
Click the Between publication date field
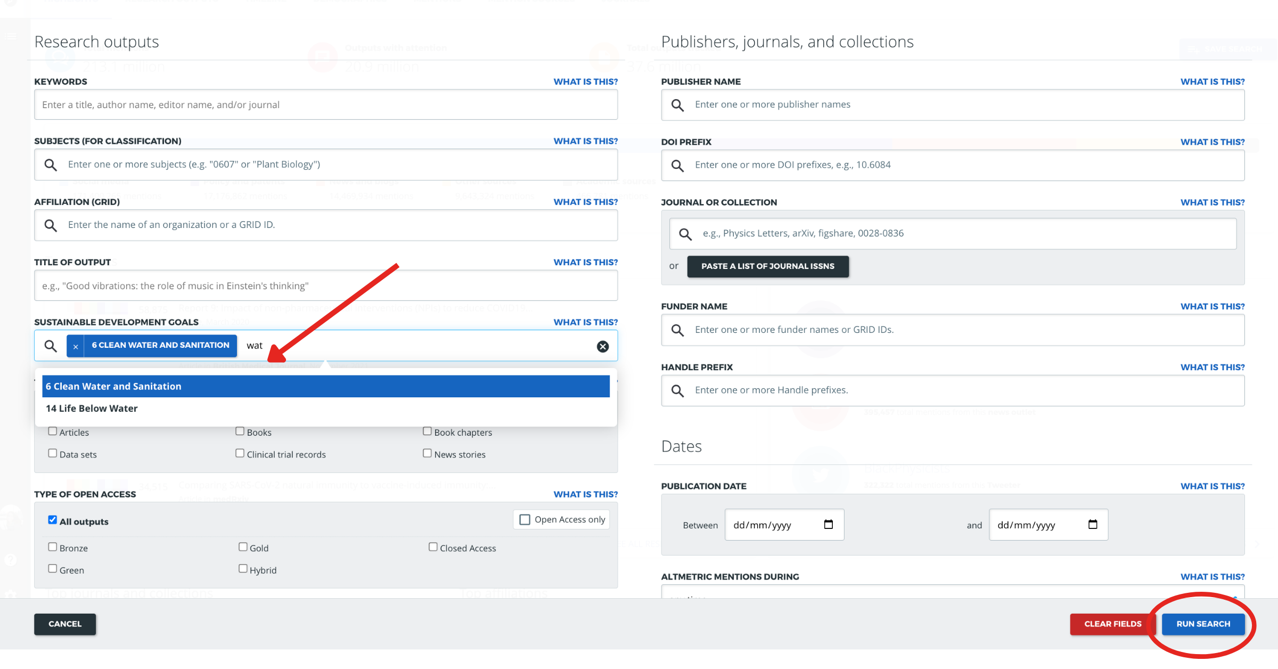coord(784,525)
